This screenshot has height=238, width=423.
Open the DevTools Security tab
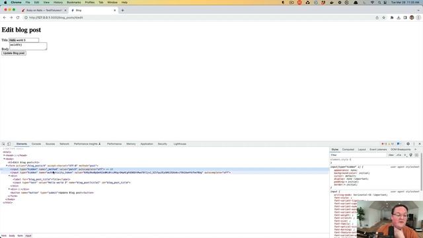click(x=163, y=144)
